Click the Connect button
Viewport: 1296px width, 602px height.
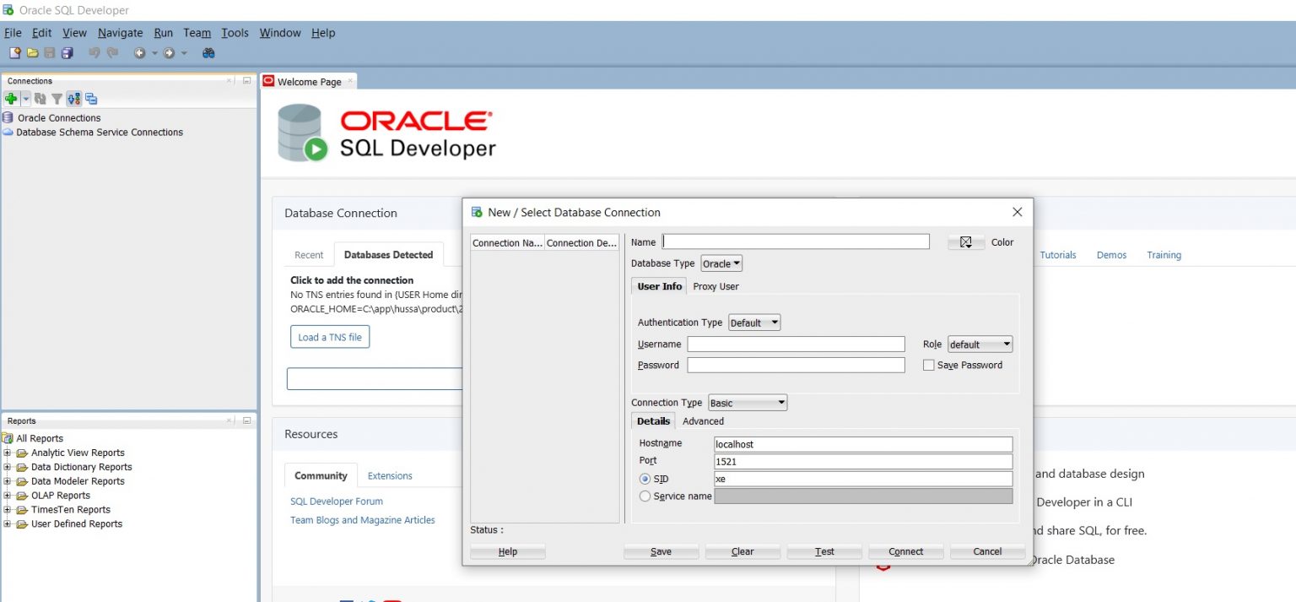point(905,551)
